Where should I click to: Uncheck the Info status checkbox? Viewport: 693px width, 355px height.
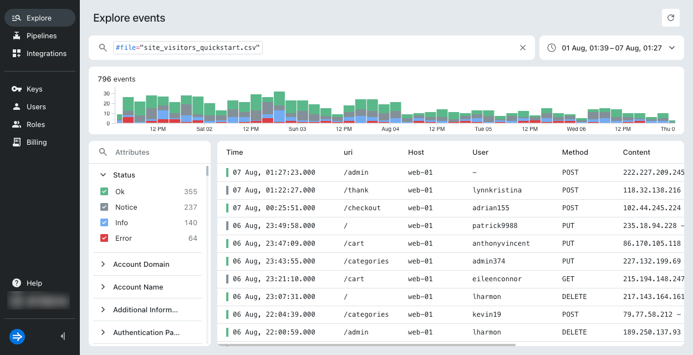(104, 222)
